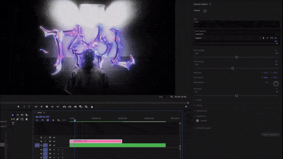Click the Text Tracking slider handle
The height and width of the screenshot is (159, 283).
pyautogui.click(x=237, y=57)
